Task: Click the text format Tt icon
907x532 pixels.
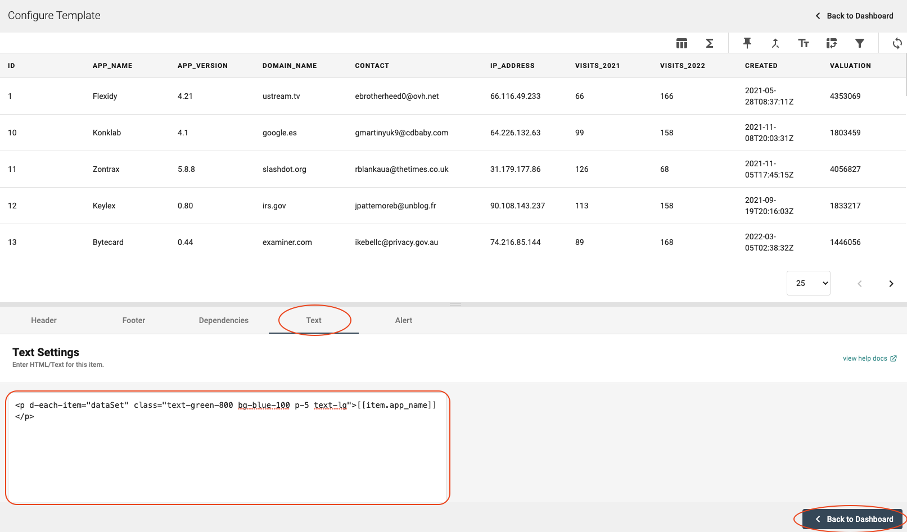Action: tap(804, 43)
